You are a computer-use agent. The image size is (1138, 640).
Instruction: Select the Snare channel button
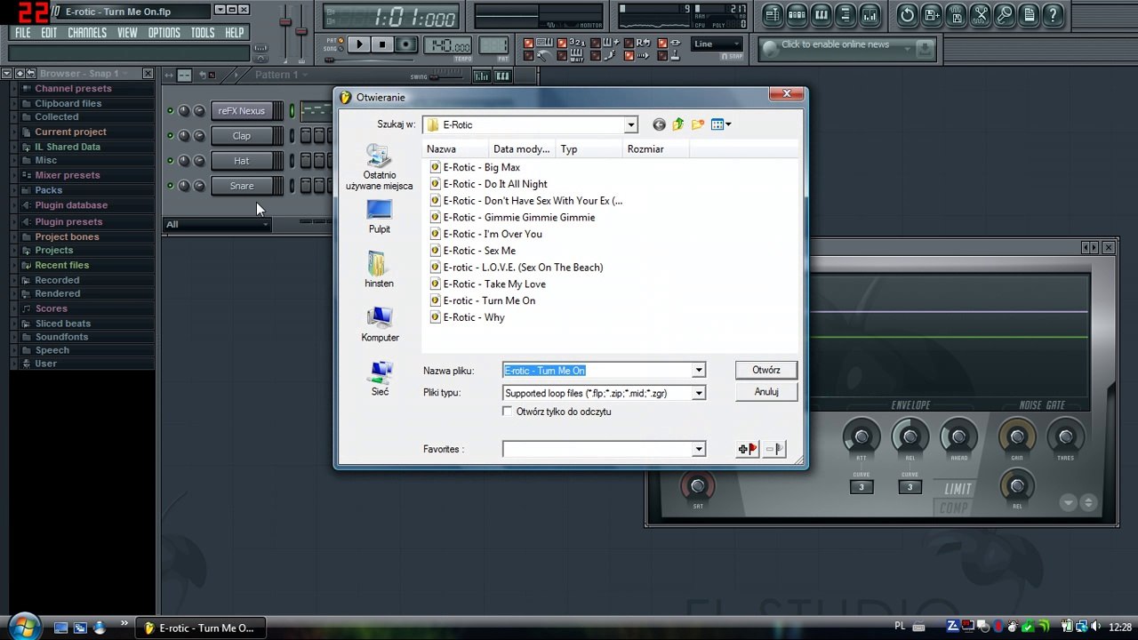[x=242, y=186]
